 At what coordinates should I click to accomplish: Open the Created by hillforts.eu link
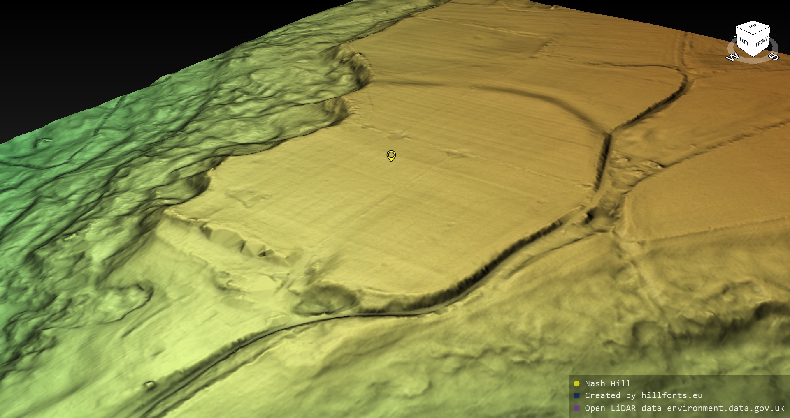click(x=644, y=395)
